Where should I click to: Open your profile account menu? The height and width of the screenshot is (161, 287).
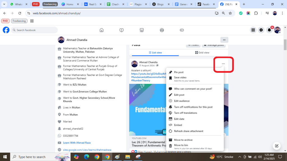[x=277, y=30]
